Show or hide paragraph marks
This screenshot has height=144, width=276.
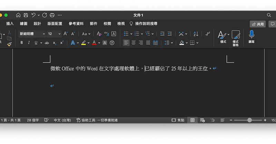(208, 34)
